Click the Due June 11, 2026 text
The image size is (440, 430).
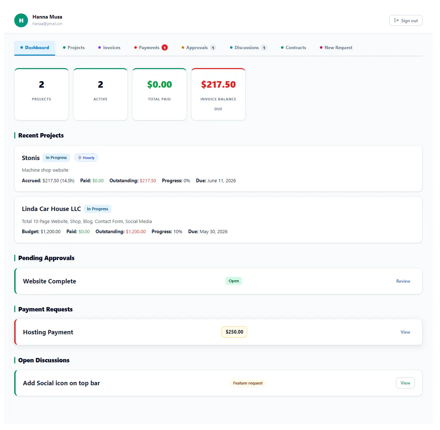[216, 180]
